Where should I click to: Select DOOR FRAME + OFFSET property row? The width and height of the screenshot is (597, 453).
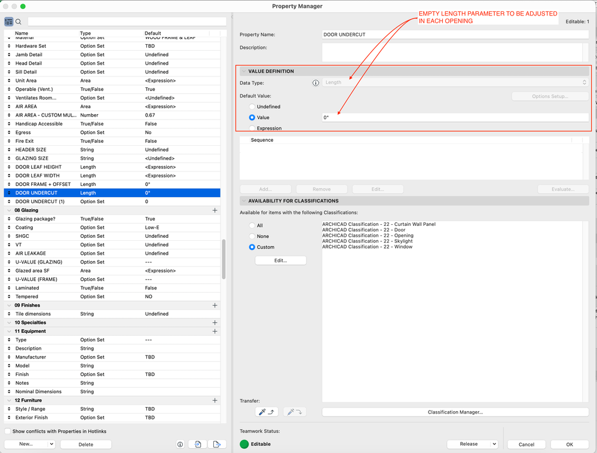click(x=112, y=184)
